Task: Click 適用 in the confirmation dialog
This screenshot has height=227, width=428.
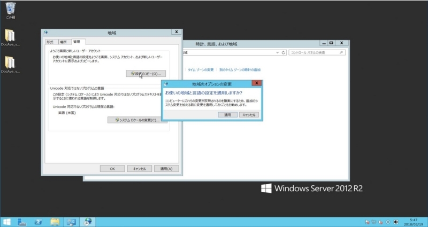Action: click(227, 115)
